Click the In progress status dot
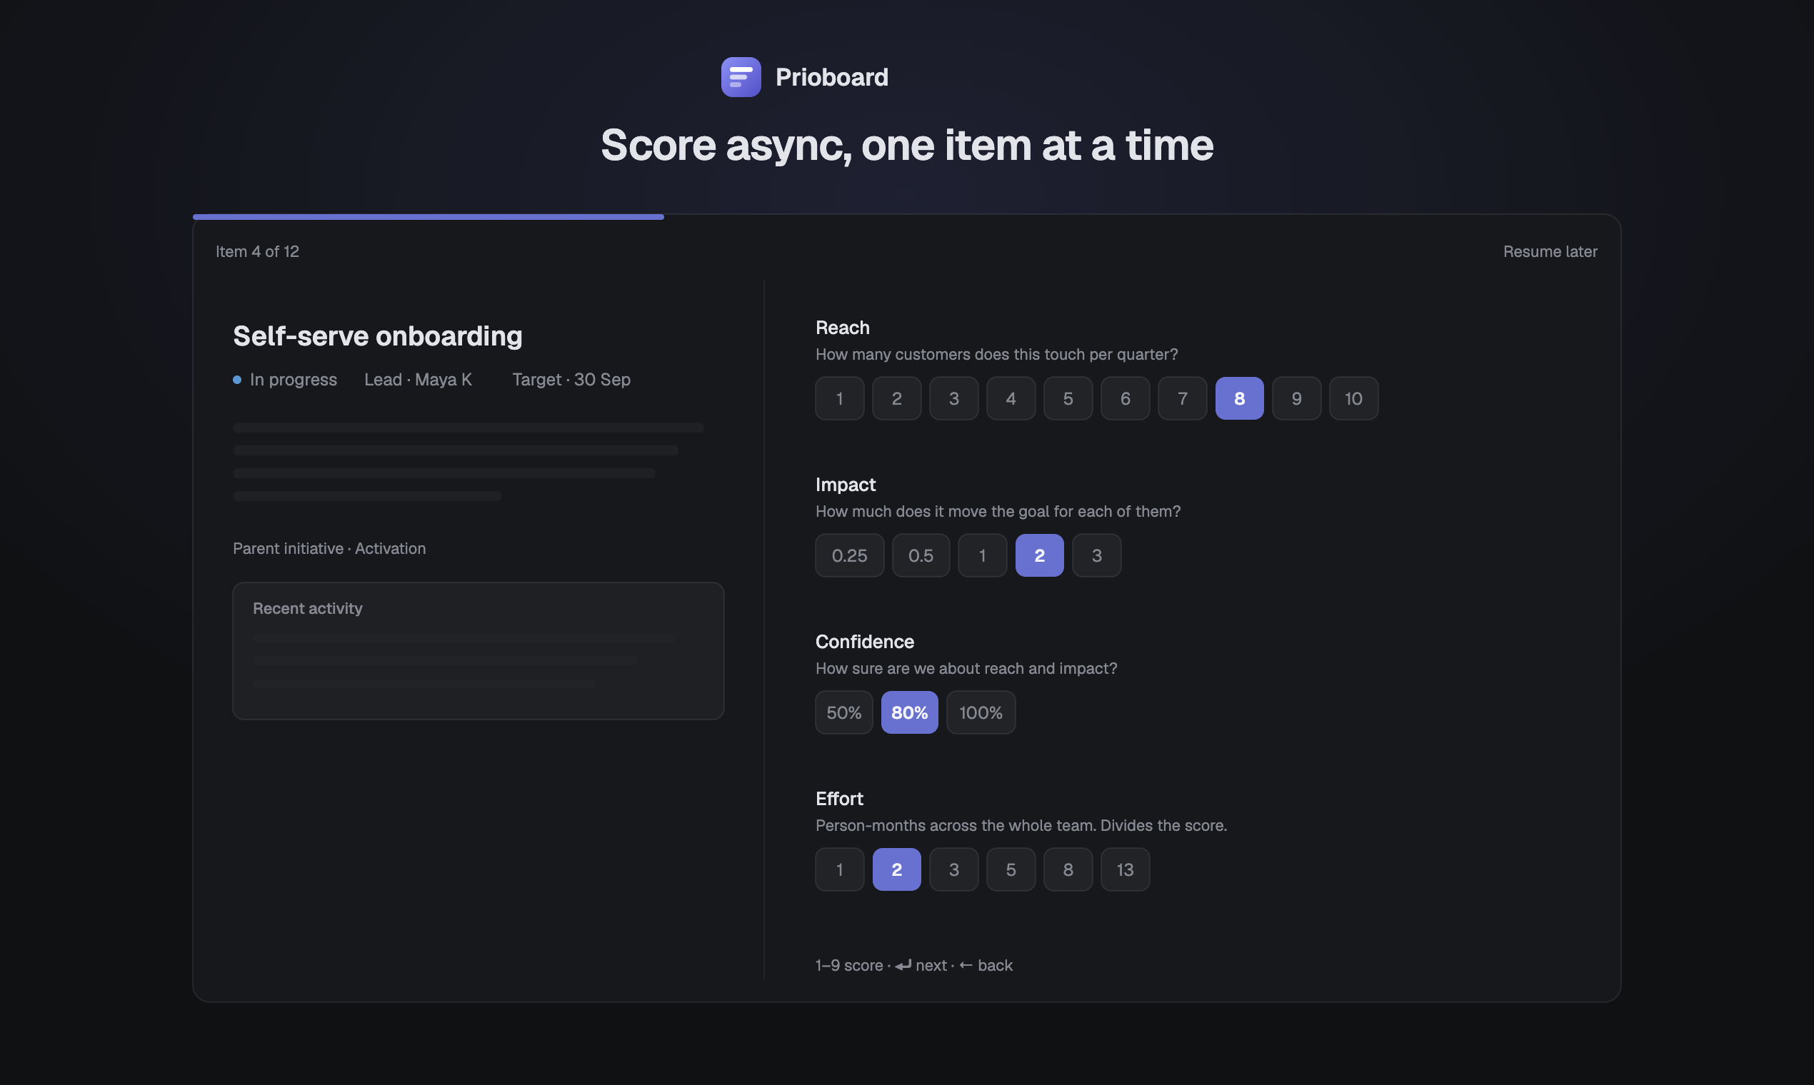The width and height of the screenshot is (1814, 1085). pyautogui.click(x=237, y=380)
